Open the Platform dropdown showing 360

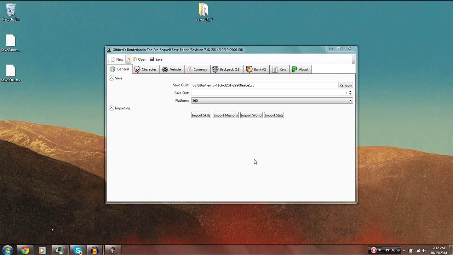pyautogui.click(x=272, y=101)
